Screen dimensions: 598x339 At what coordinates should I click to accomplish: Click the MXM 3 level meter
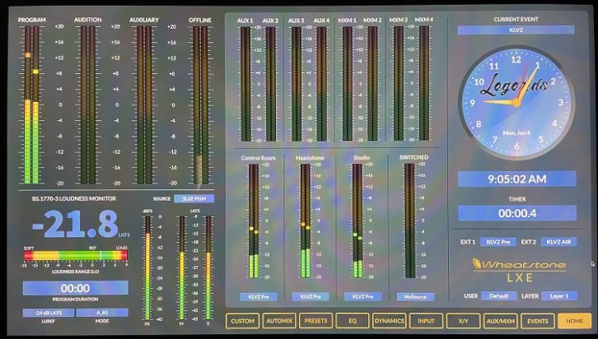(x=399, y=83)
